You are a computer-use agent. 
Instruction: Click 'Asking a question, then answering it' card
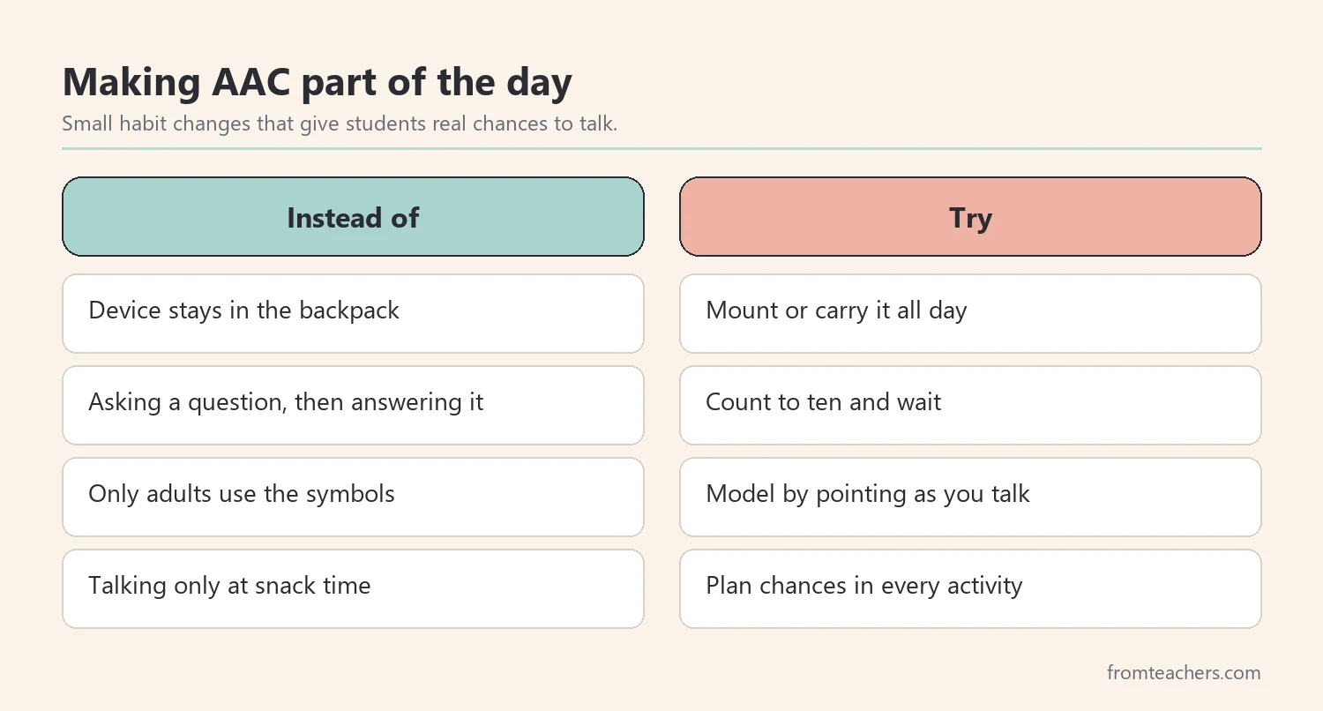click(353, 405)
